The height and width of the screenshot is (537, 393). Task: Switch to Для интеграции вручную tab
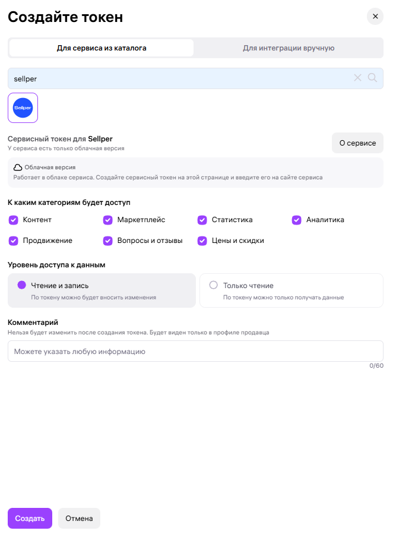[289, 48]
